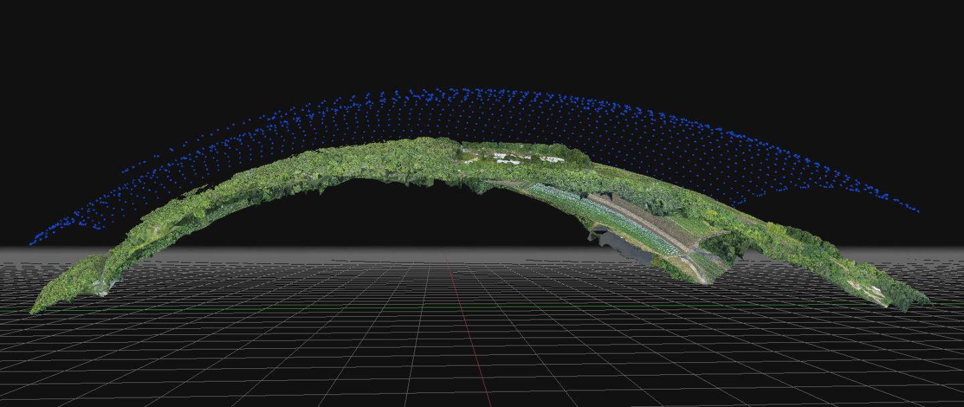This screenshot has width=964, height=407.
Task: Pick the rightmost blue camera point
Action: (917, 211)
